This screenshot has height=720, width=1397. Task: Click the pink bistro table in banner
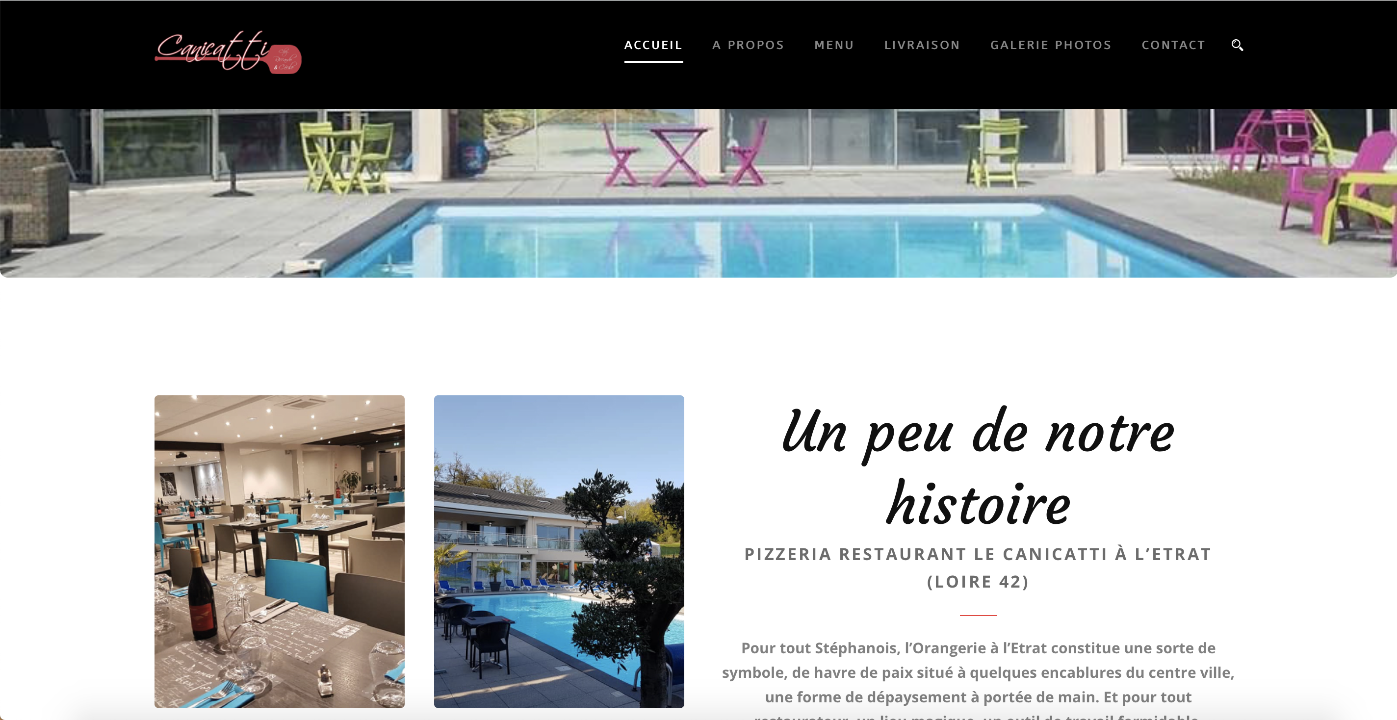(680, 155)
